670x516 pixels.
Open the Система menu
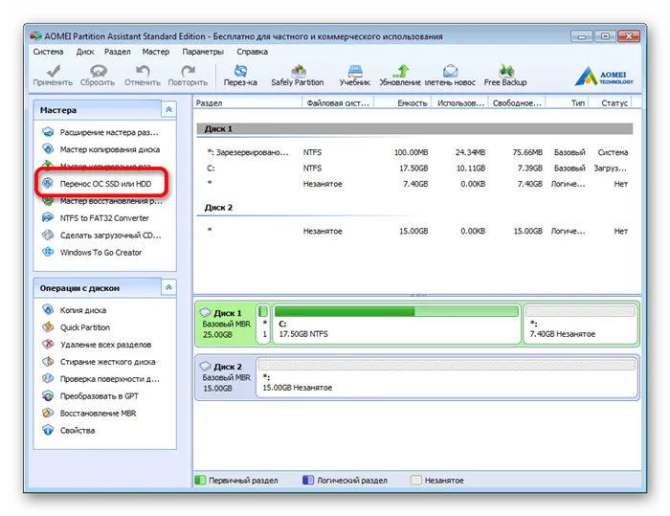(x=48, y=52)
